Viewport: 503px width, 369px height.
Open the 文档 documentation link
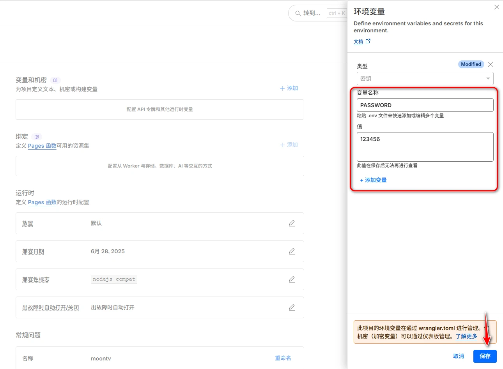358,42
